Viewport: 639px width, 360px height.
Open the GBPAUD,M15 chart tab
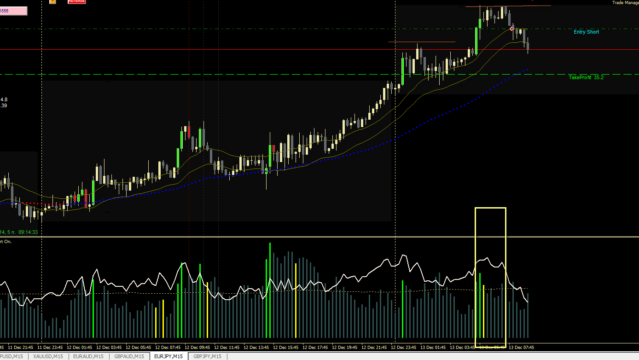tap(129, 356)
